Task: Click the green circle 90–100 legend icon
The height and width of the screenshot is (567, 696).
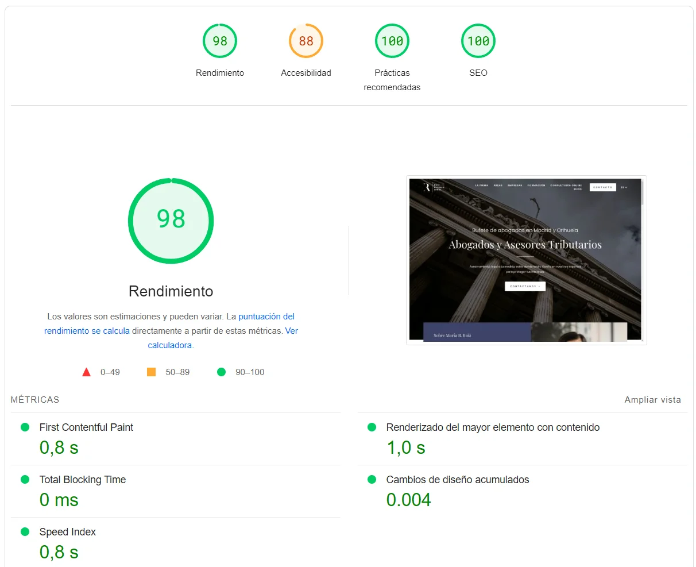Action: click(x=222, y=372)
